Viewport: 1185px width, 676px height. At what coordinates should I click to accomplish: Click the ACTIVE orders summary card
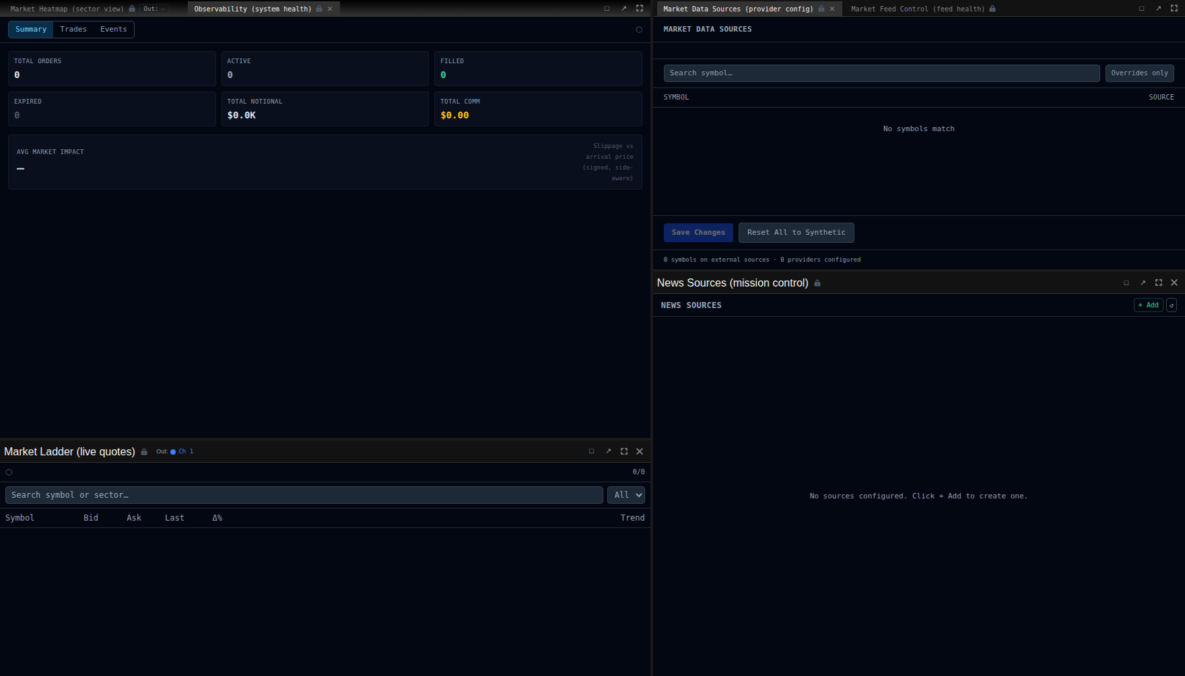click(x=325, y=69)
